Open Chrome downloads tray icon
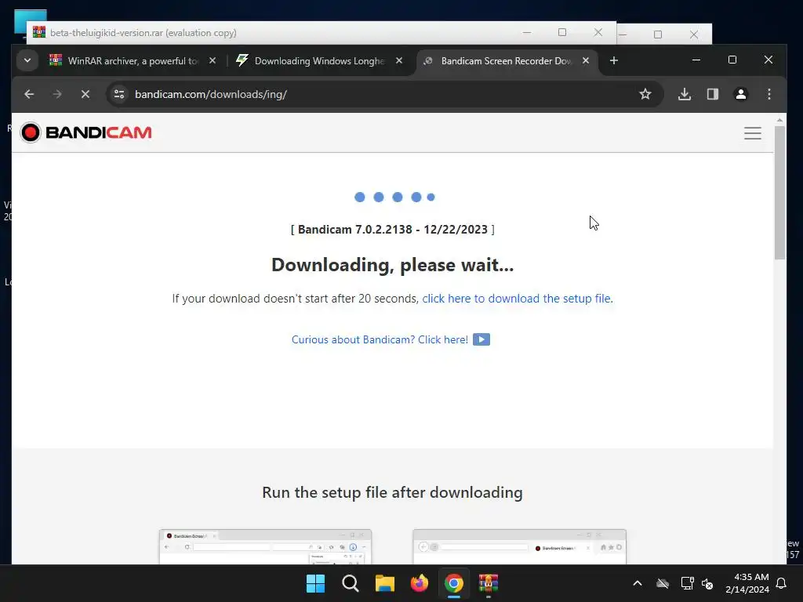Image resolution: width=803 pixels, height=602 pixels. tap(685, 94)
